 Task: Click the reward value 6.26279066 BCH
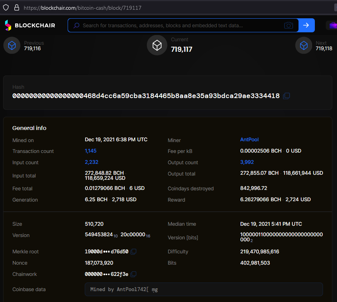point(261,199)
